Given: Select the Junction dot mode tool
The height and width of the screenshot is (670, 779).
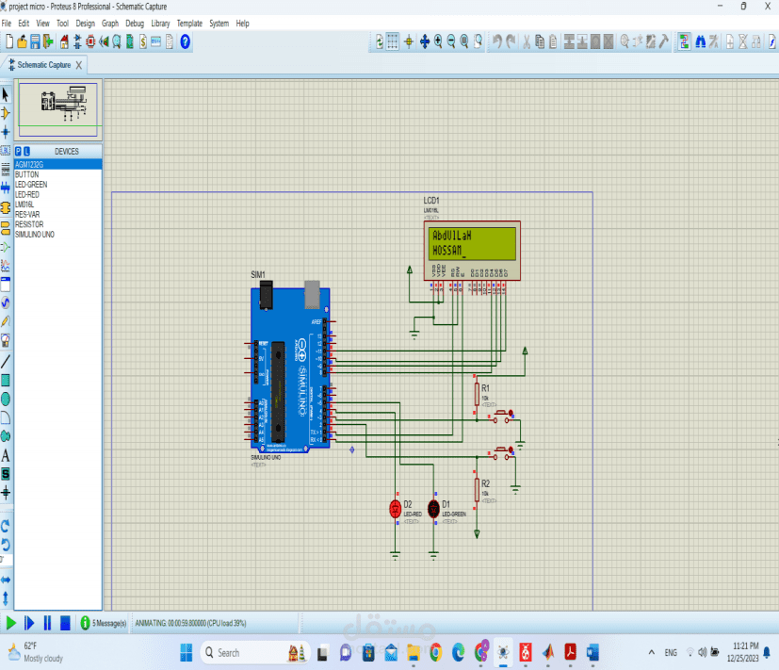Looking at the screenshot, I should pos(6,132).
